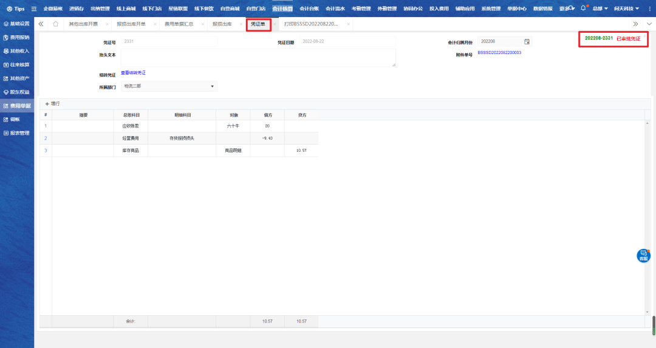
Task: Open the 会计台账 top menu
Action: pos(309,9)
